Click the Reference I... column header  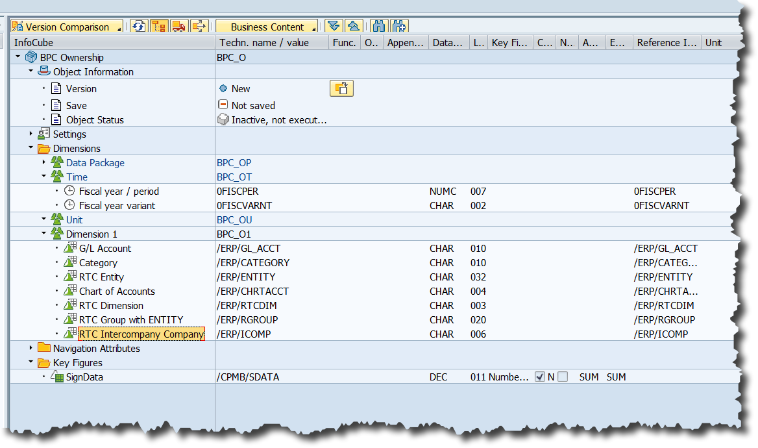pyautogui.click(x=666, y=43)
